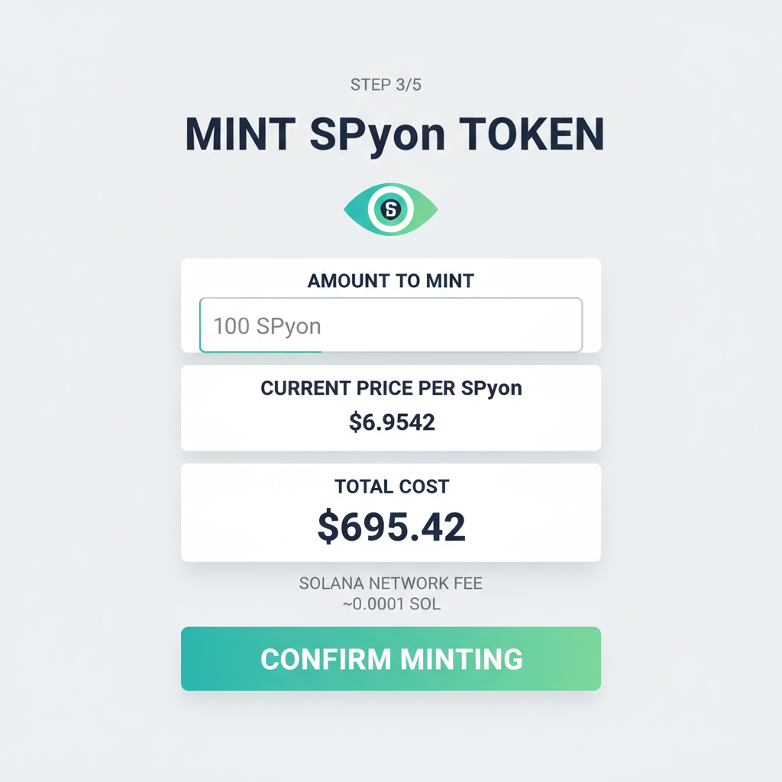
Task: Click the SPyon token emblem above the form
Action: pos(391,208)
